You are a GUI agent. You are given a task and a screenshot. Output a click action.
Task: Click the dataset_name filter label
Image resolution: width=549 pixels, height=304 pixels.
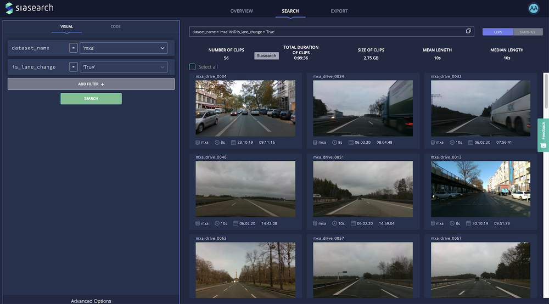coord(30,48)
